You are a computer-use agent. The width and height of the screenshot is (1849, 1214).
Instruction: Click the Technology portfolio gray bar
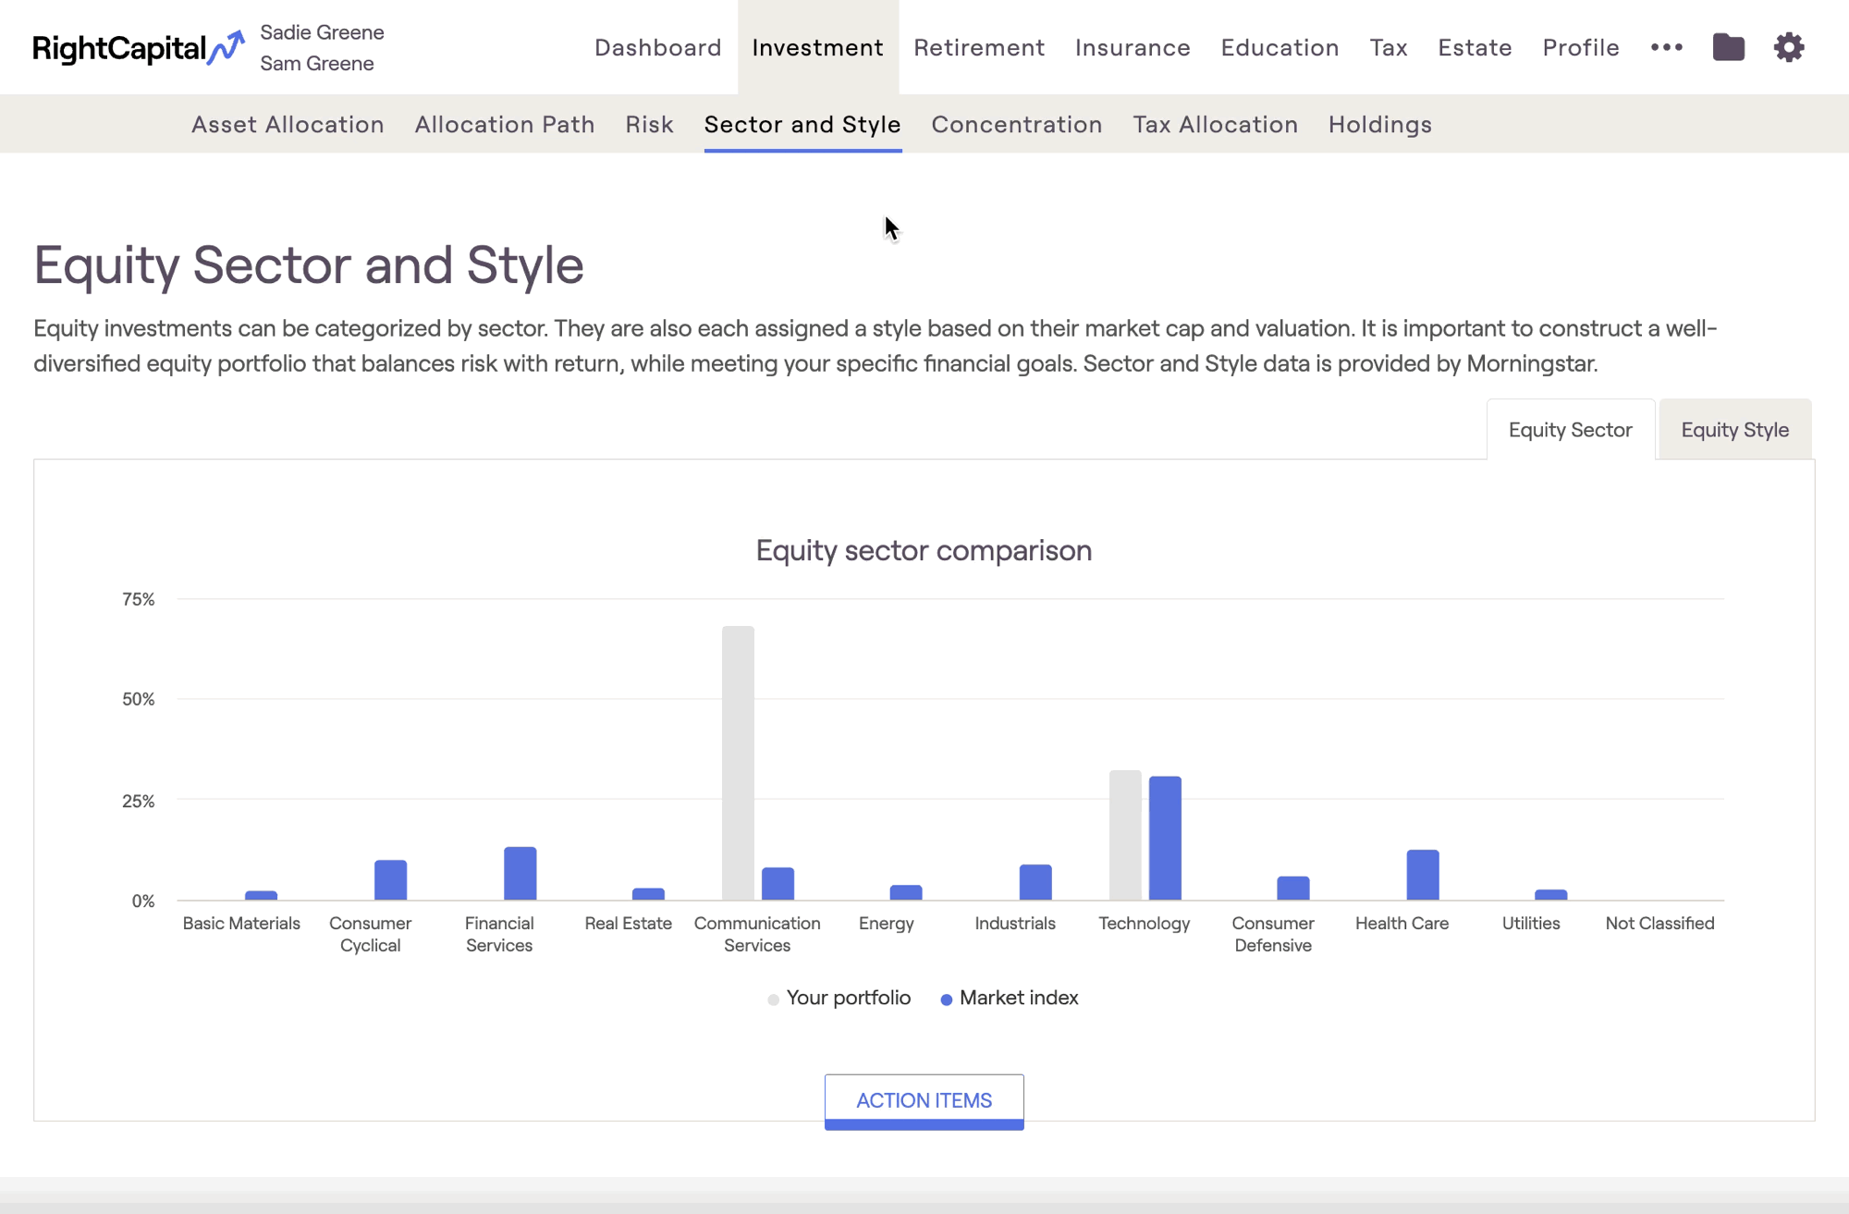[1125, 835]
